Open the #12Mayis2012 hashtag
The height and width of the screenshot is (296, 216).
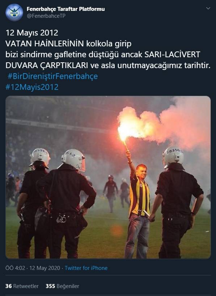coord(32,87)
